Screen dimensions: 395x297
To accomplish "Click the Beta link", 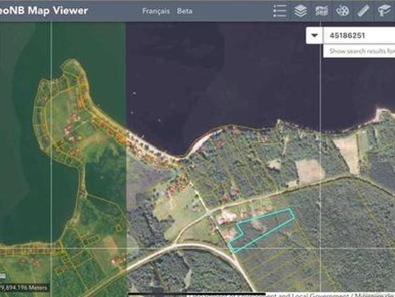I will point(185,11).
